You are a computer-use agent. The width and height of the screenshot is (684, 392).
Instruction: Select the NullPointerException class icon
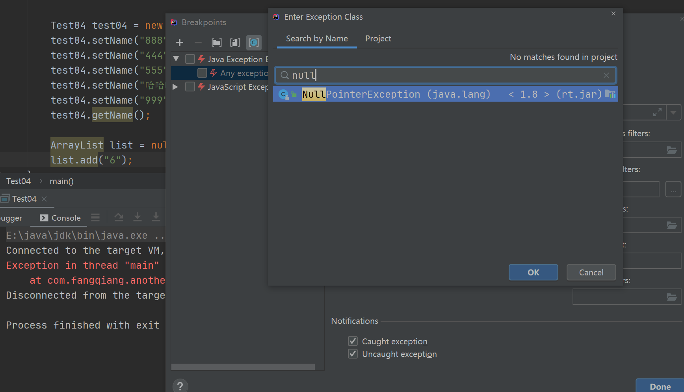point(283,95)
